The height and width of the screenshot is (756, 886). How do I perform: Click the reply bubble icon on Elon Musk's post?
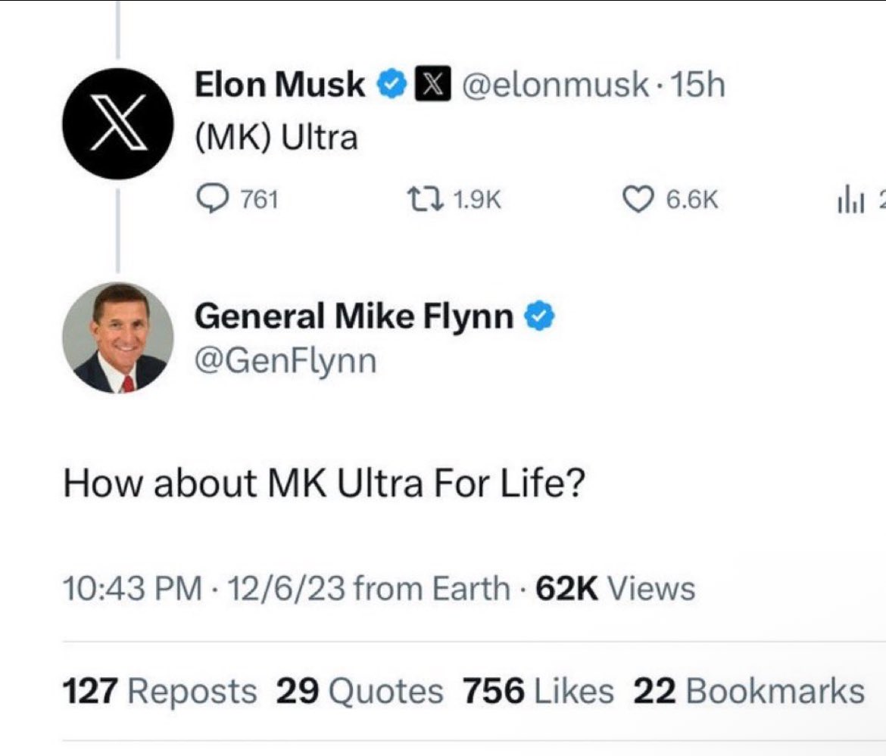[208, 199]
